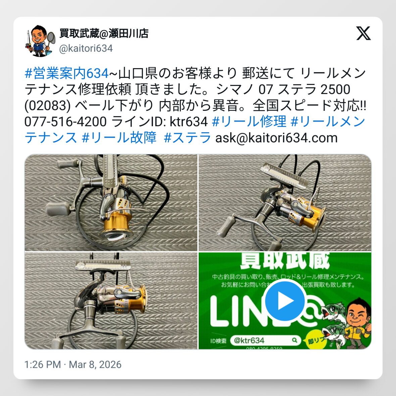Open the 買取武蔵 profile avatar
This screenshot has height=396, width=396.
tap(40, 41)
